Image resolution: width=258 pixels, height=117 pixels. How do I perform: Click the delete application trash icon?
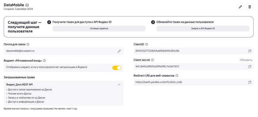pyautogui.click(x=250, y=7)
